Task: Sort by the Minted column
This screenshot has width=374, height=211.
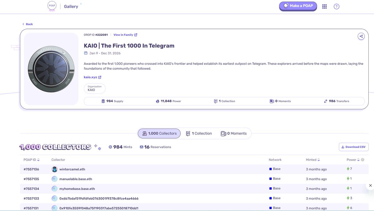Action: pyautogui.click(x=313, y=160)
